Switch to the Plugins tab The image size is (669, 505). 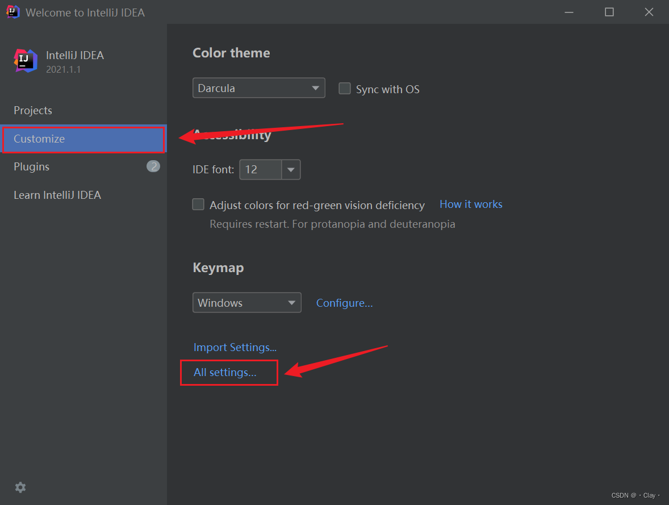83,166
